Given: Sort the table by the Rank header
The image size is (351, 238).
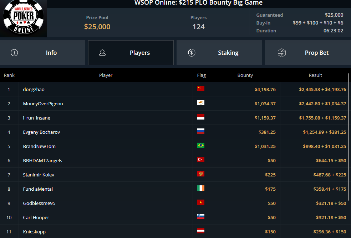Looking at the screenshot, I should 9,75.
